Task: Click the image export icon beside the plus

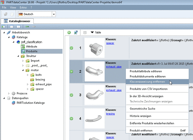Action: (x=76, y=32)
